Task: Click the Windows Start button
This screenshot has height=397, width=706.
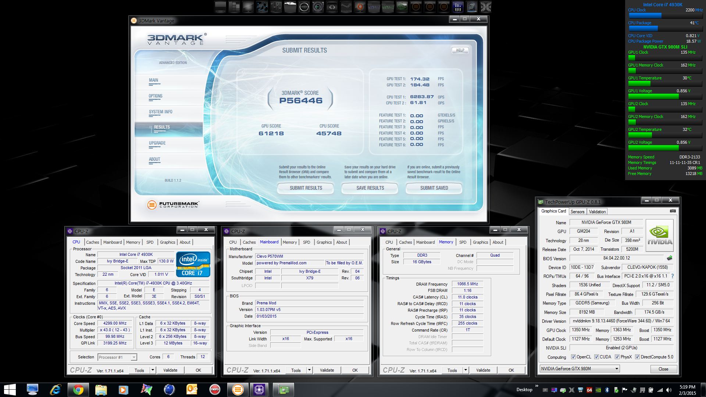Action: [x=10, y=389]
